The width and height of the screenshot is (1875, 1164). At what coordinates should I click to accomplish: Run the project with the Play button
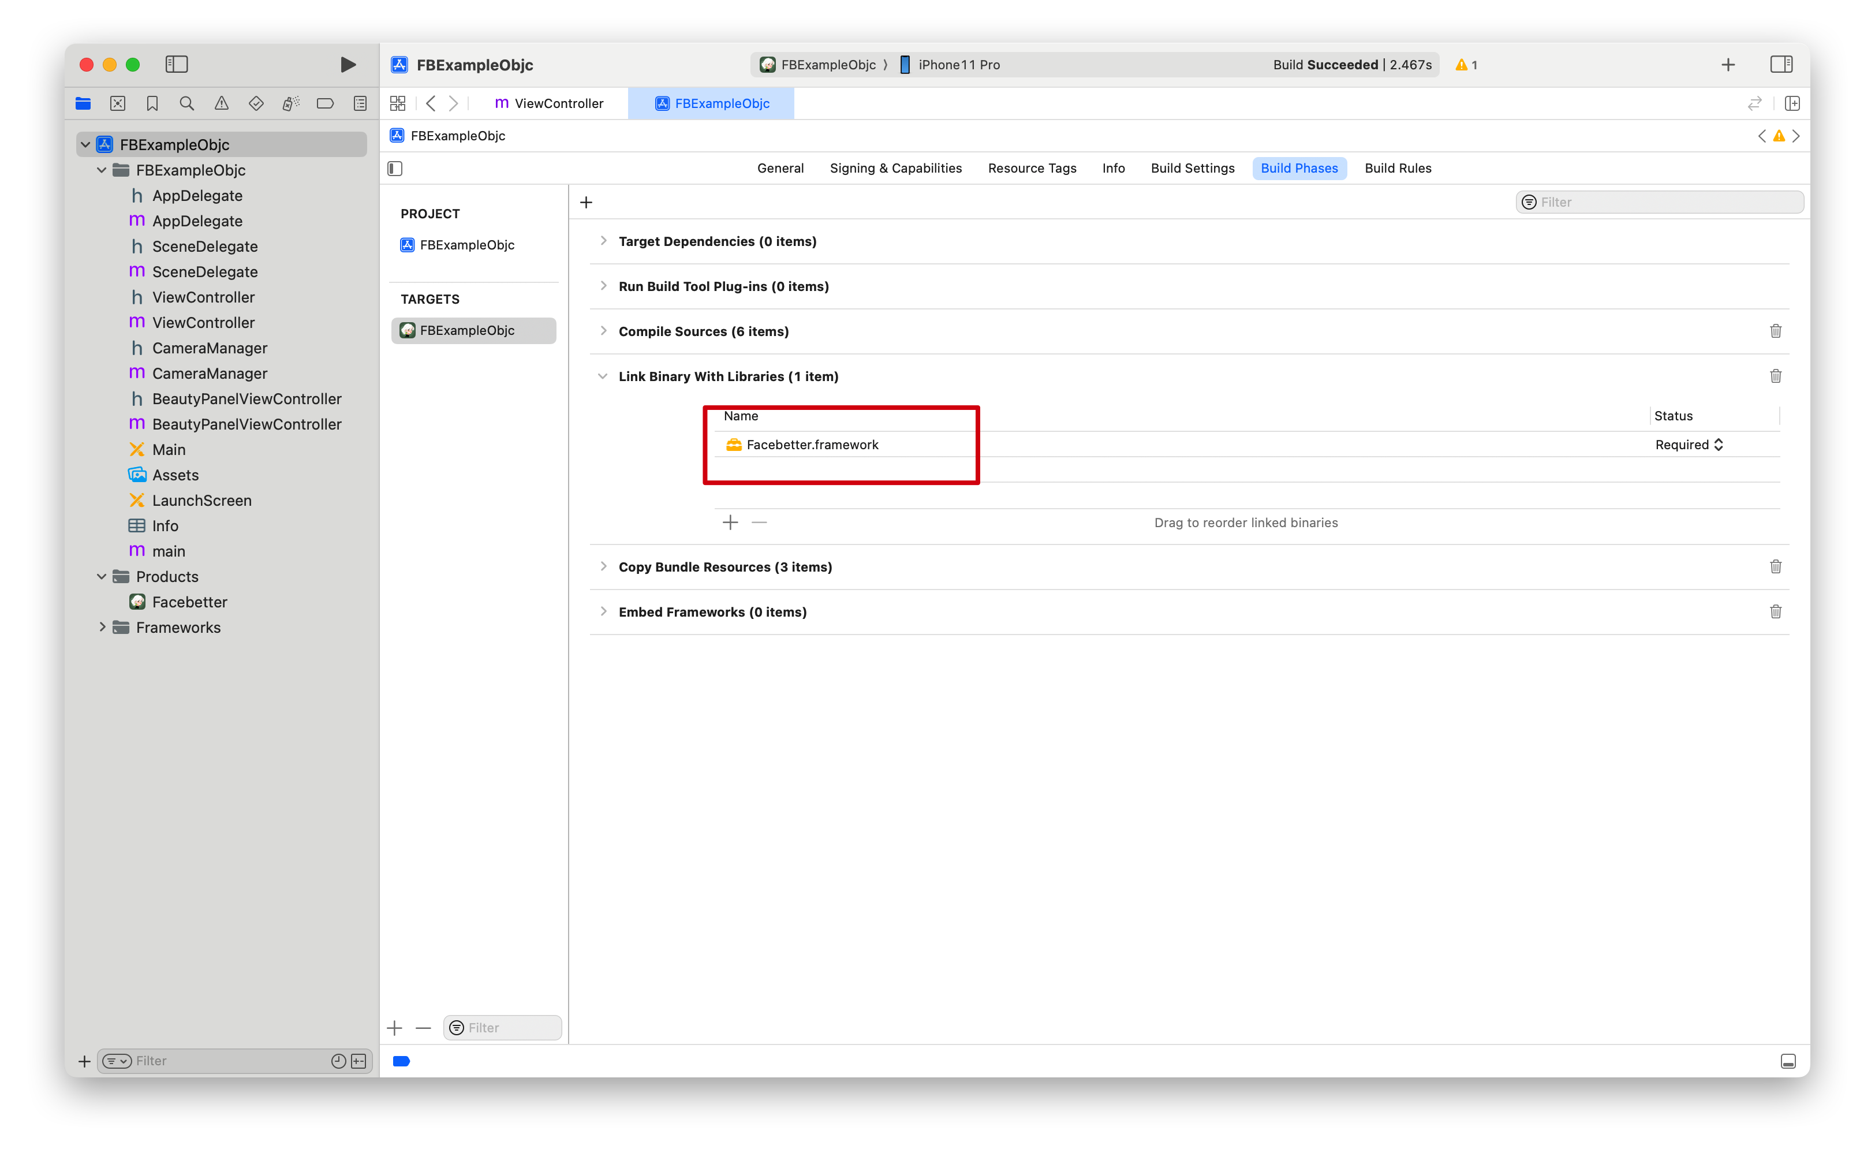click(x=348, y=65)
